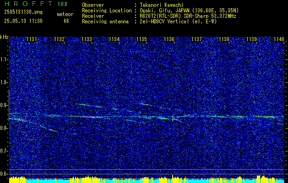Click the 1133 time marker

click(x=87, y=39)
